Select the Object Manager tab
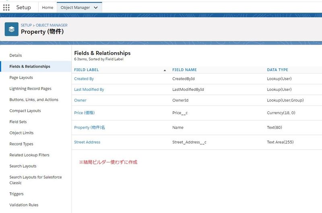 74,8
